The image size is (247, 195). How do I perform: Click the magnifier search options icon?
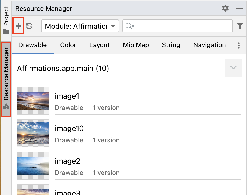[x=130, y=26]
